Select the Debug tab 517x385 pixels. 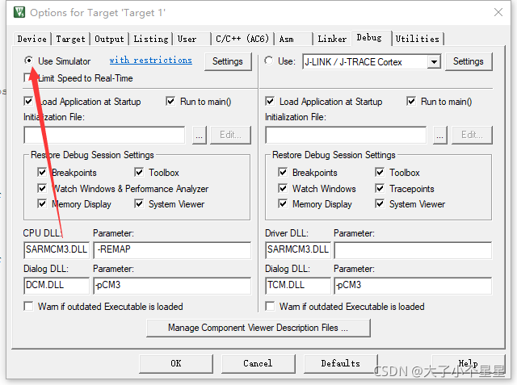[x=372, y=38]
